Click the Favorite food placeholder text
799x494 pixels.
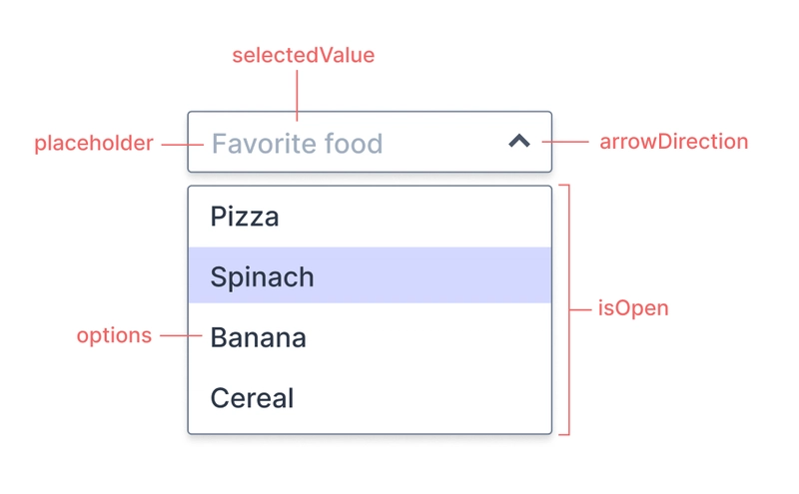click(297, 144)
